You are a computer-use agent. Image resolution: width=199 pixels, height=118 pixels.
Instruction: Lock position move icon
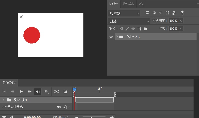coord(133,29)
